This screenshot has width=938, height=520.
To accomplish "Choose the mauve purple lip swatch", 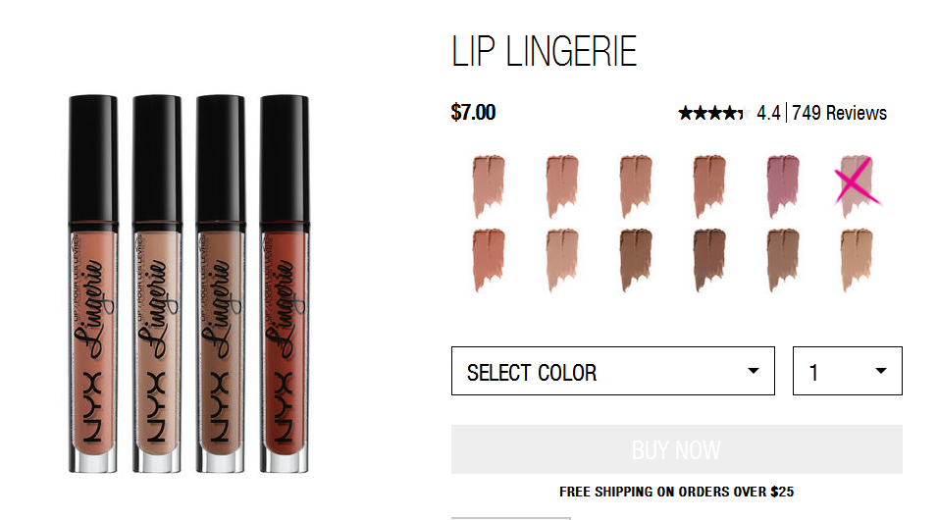I will tap(783, 186).
